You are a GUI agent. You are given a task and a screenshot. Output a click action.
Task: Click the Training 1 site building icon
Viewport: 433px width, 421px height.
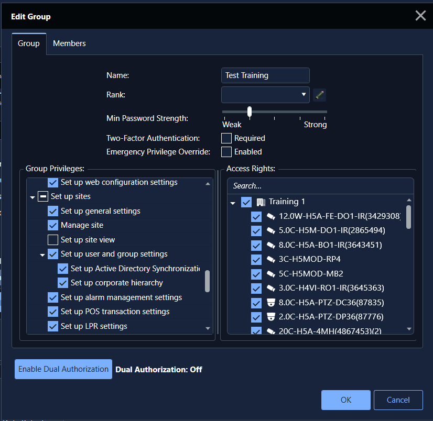click(x=261, y=202)
